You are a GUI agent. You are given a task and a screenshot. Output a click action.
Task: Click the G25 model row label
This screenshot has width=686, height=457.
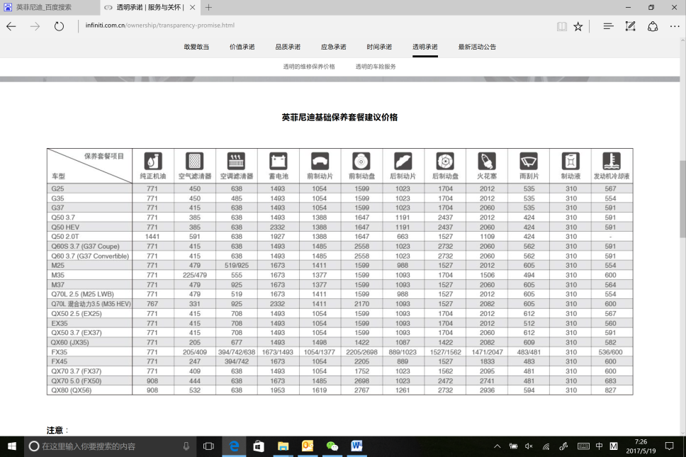pyautogui.click(x=57, y=188)
